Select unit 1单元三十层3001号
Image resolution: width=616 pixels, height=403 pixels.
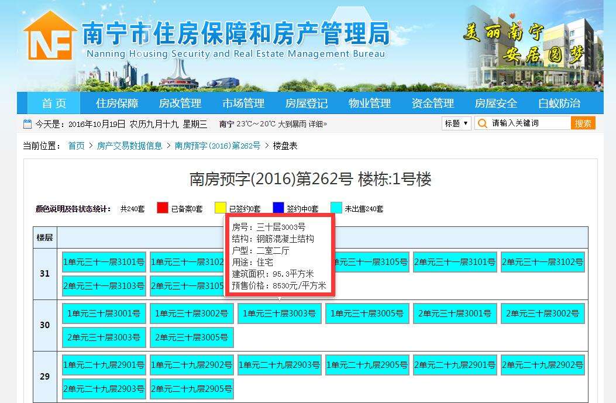click(104, 314)
